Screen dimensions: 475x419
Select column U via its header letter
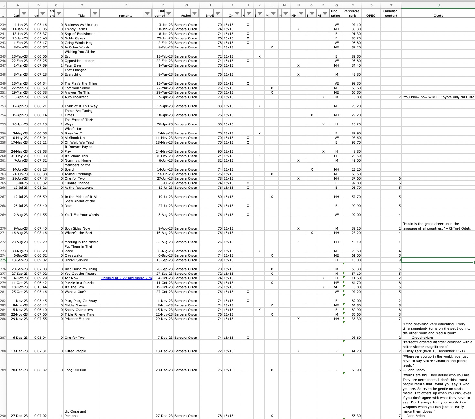(438, 5)
